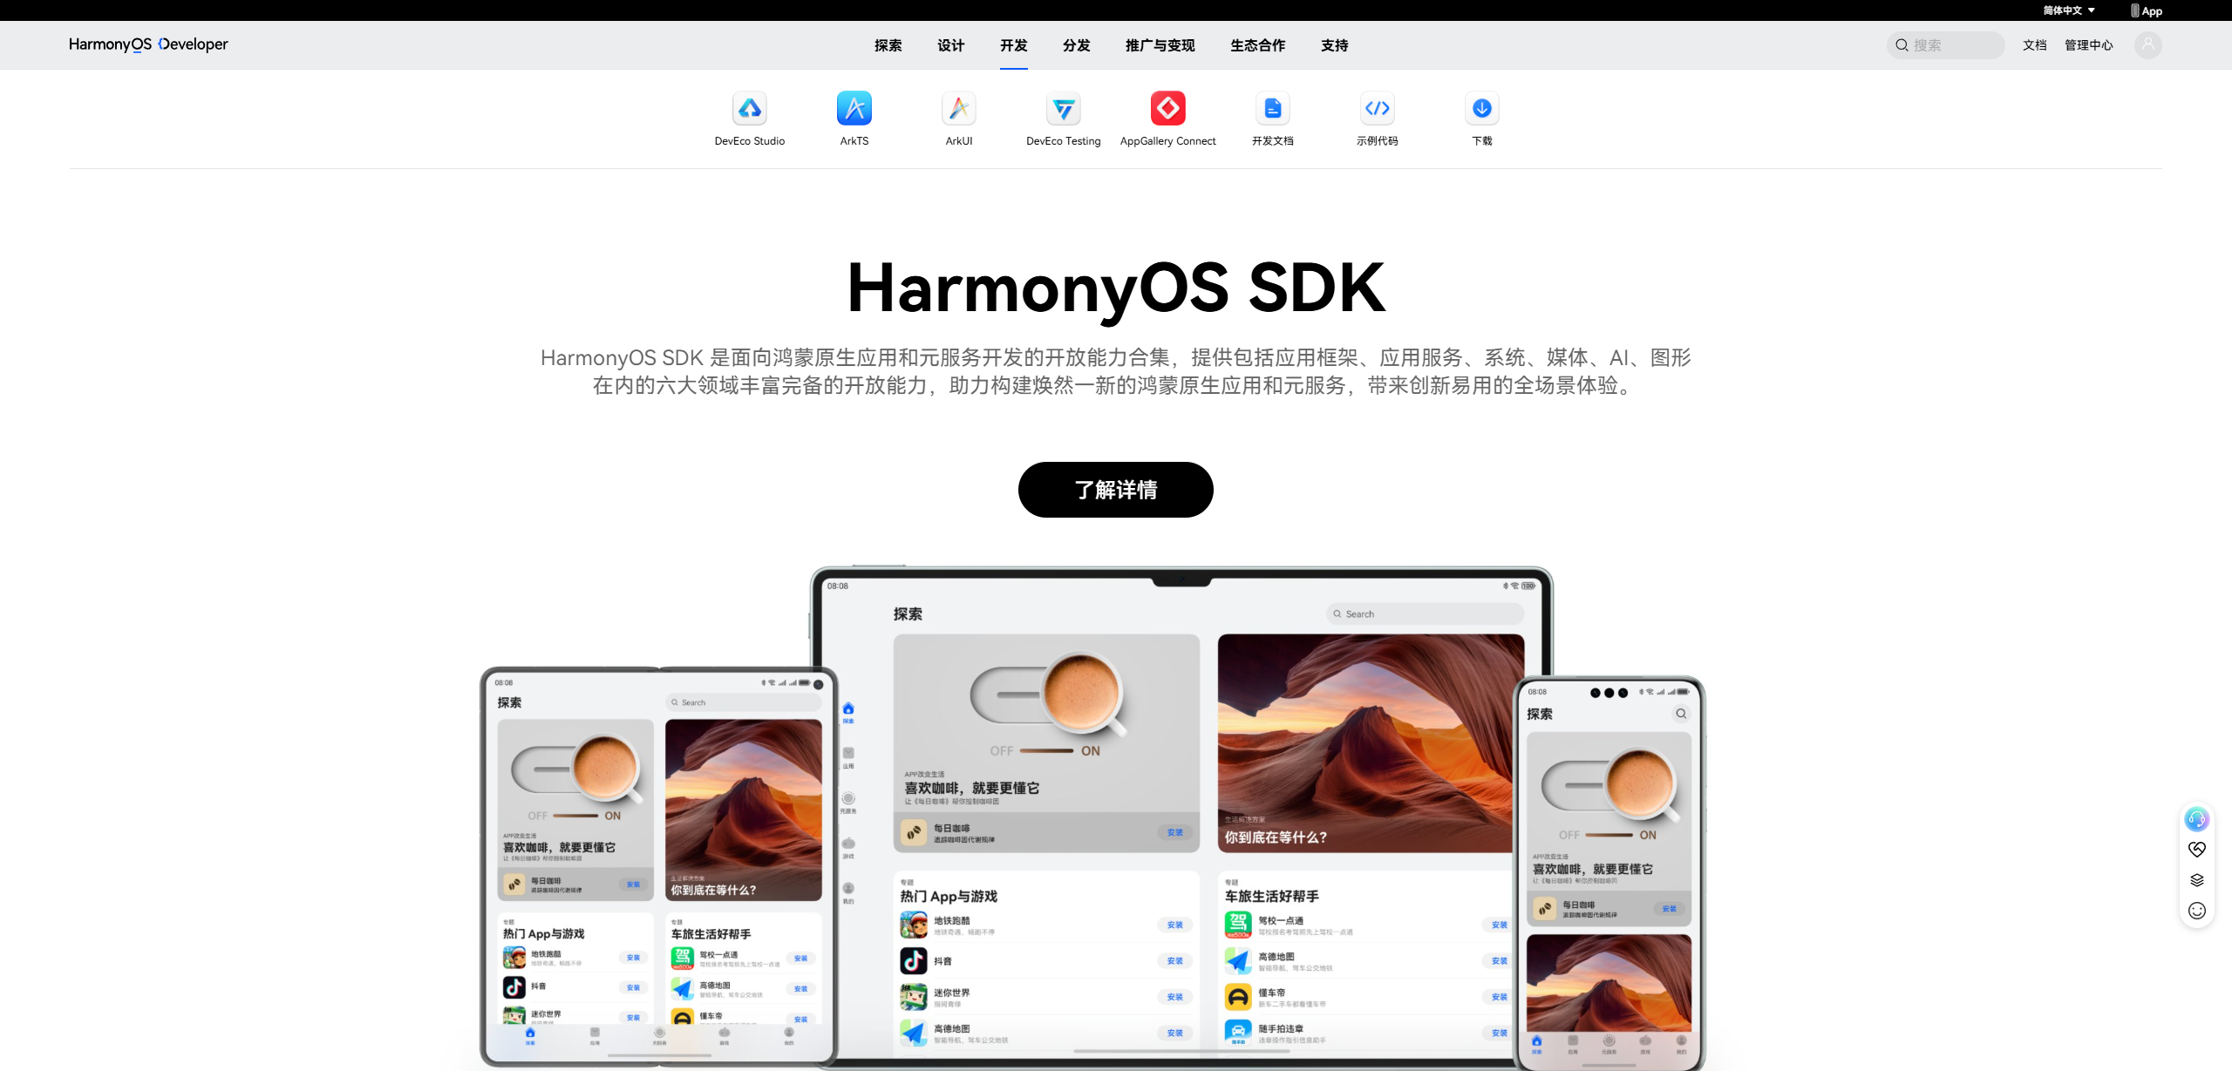Expand the 简体中文 language dropdown
The image size is (2232, 1071).
pos(2068,10)
